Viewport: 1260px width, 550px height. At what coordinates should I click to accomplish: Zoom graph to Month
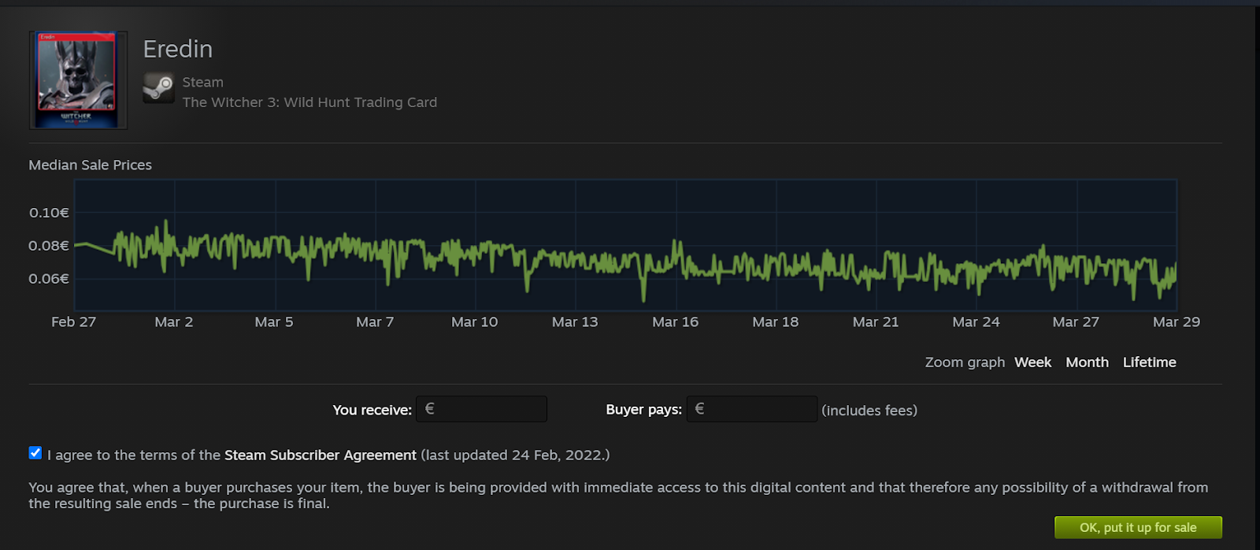click(1087, 362)
